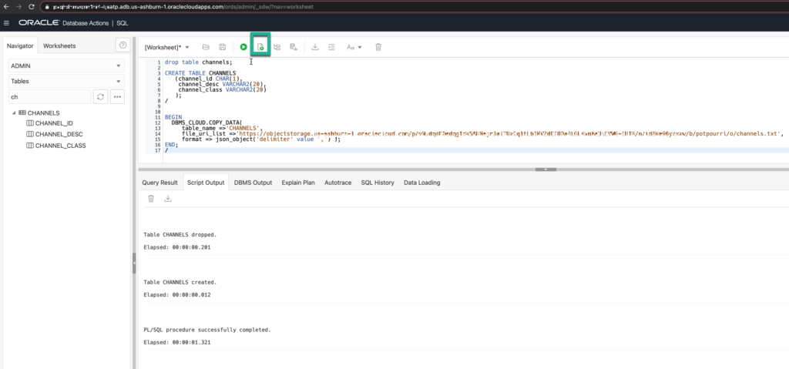The height and width of the screenshot is (369, 789).
Task: Open the ADMIN schema dropdown
Action: [66, 66]
